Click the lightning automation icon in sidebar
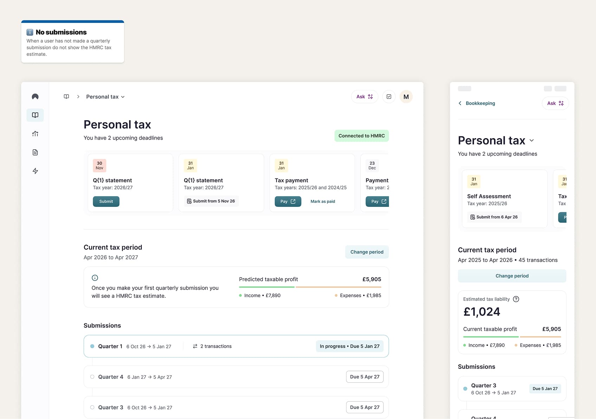Image resolution: width=596 pixels, height=419 pixels. click(35, 171)
